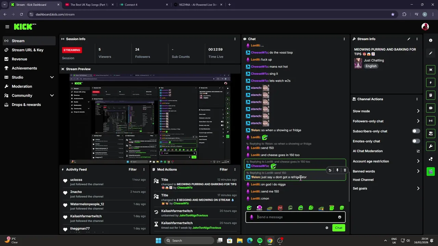Image resolution: width=438 pixels, height=246 pixels.
Task: Click the three-dots cluster icon in sidebar
Action: click(x=430, y=159)
